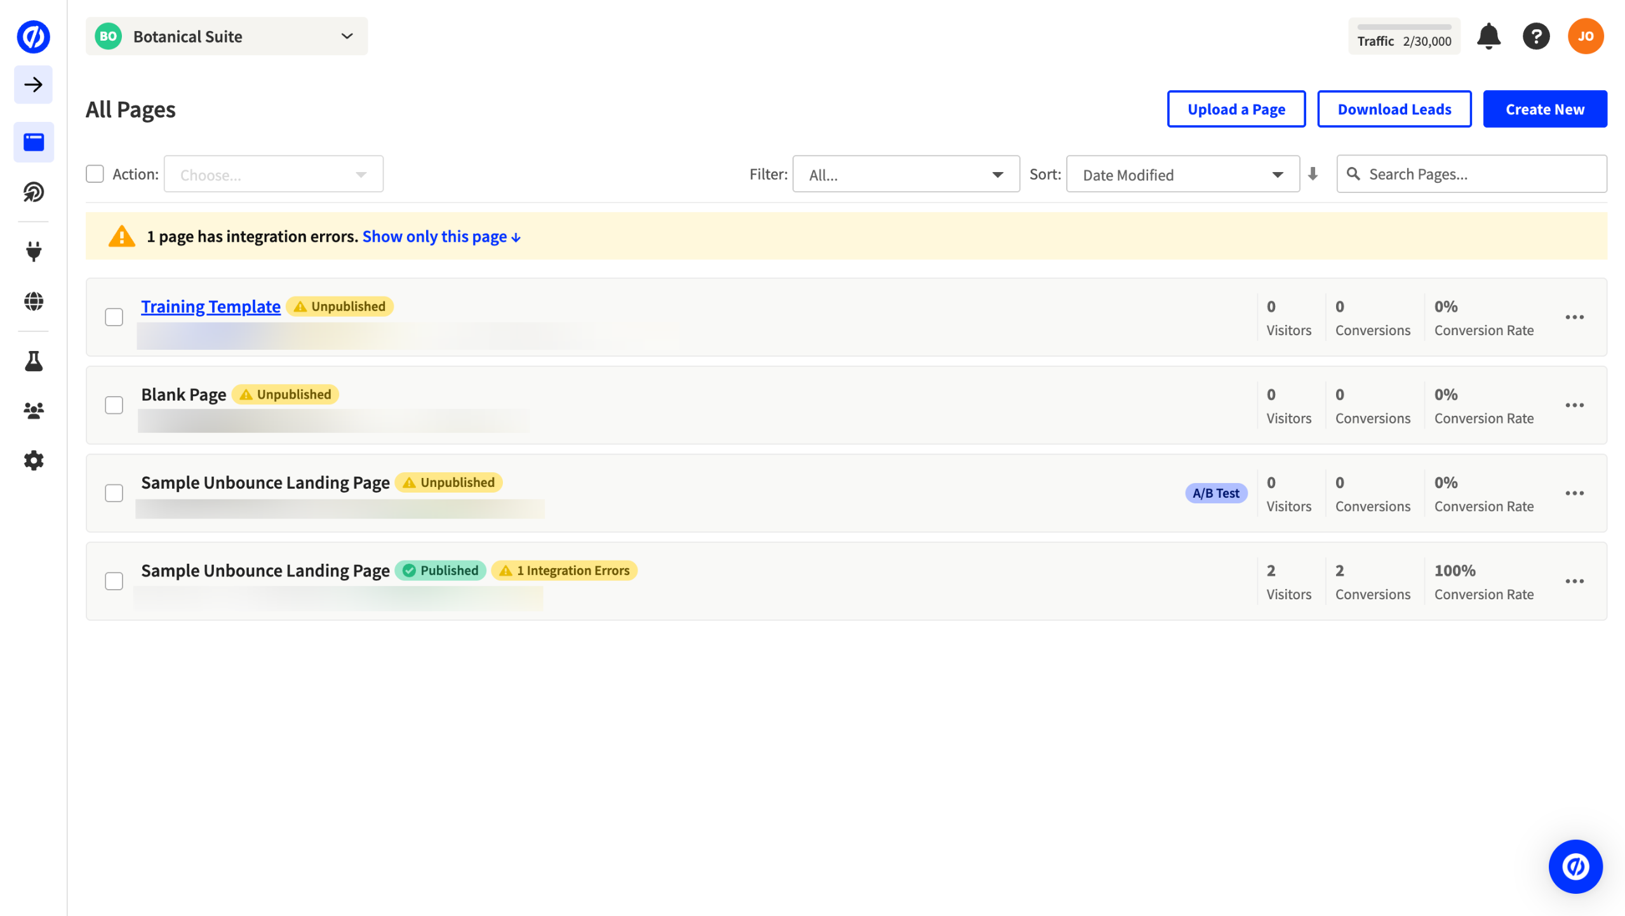Viewport: 1625px width, 916px height.
Task: Expand the Filter All dropdown
Action: coord(906,175)
